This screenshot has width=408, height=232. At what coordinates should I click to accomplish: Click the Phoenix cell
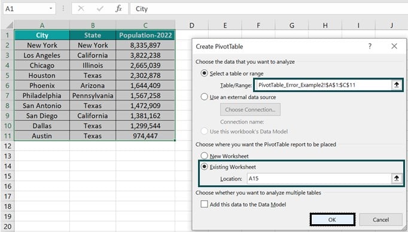coord(42,86)
